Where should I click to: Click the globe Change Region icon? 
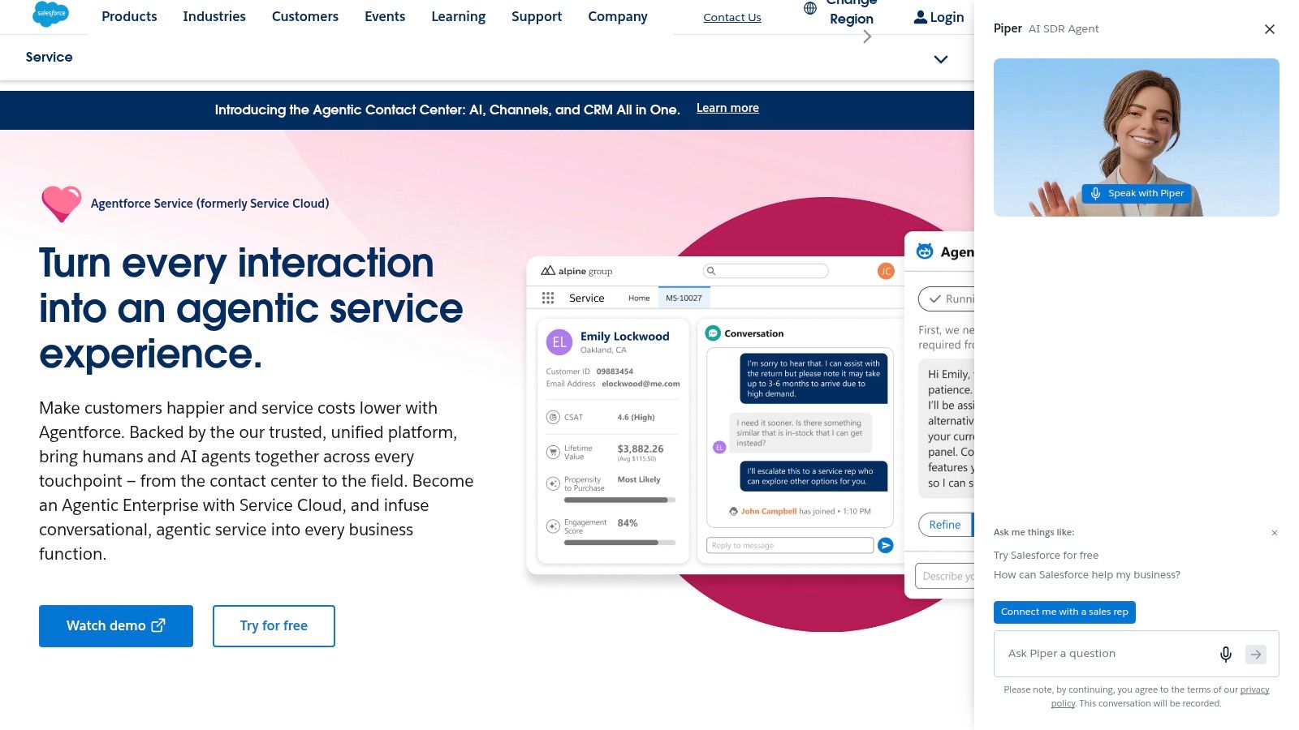coord(810,8)
